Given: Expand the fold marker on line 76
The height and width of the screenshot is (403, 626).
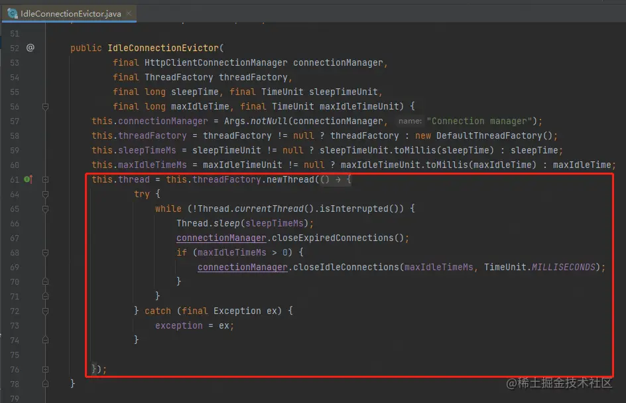Looking at the screenshot, I should (x=46, y=369).
